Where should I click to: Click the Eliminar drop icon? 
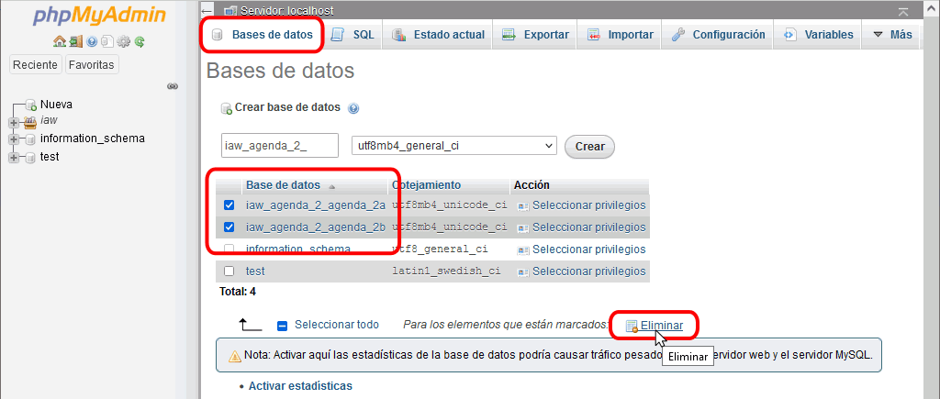632,326
